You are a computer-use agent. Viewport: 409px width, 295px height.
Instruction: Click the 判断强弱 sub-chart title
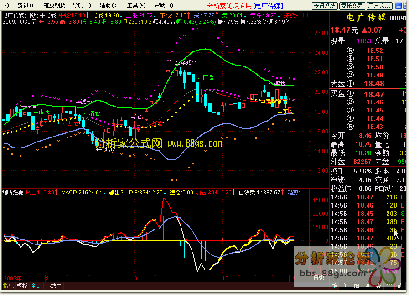(x=12, y=193)
